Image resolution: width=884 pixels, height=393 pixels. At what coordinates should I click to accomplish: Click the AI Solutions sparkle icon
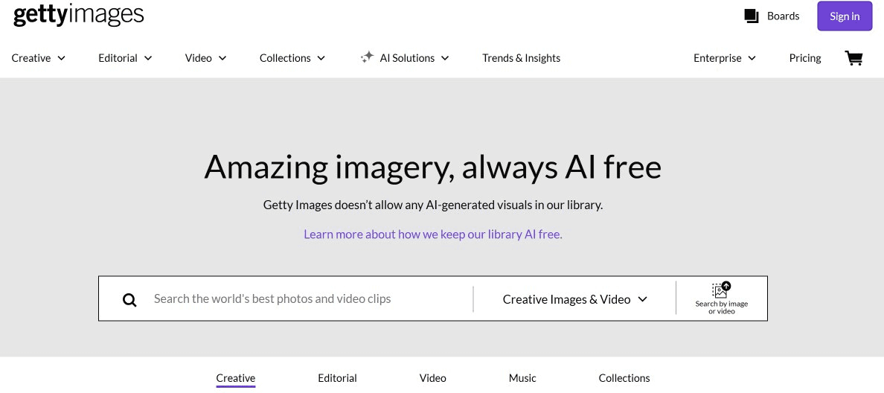coord(367,57)
